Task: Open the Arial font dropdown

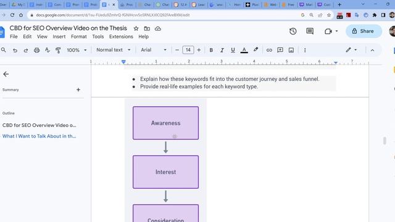Action: click(x=154, y=50)
